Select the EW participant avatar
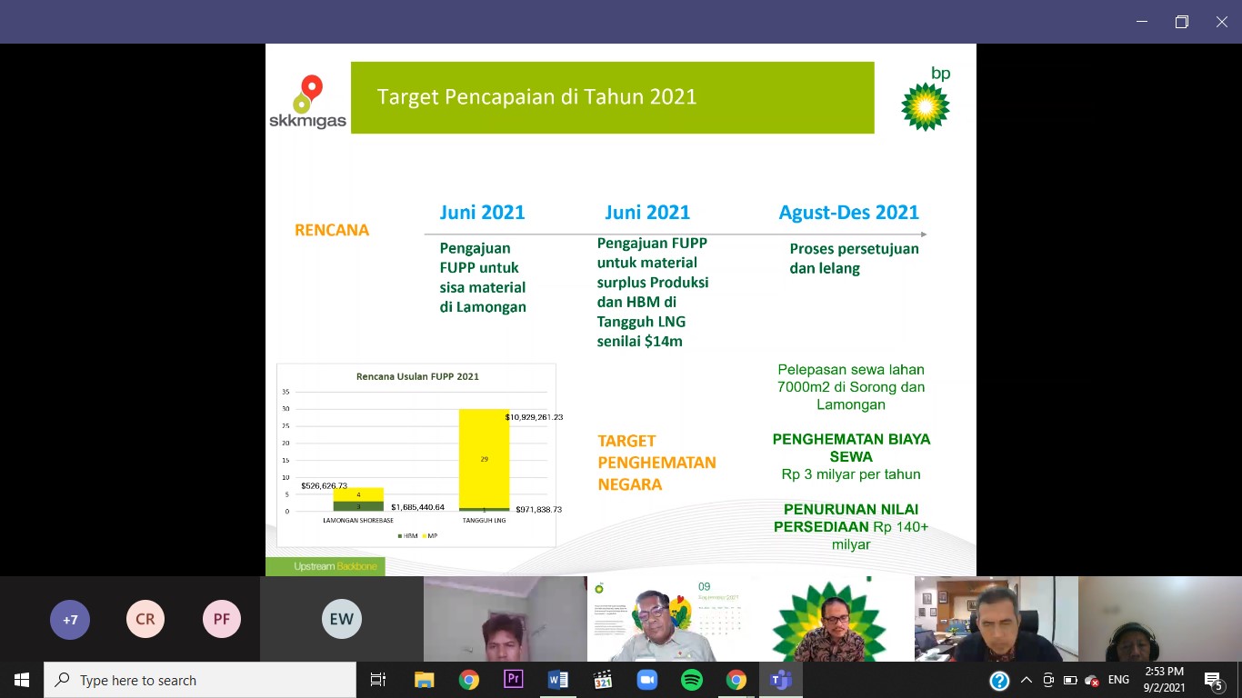 pos(342,620)
